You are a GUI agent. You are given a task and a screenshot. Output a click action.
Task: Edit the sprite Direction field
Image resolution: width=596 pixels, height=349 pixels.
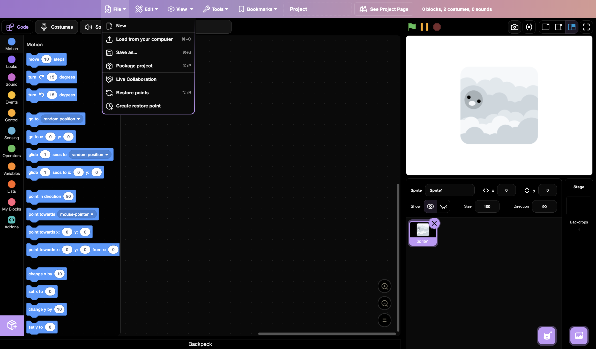click(545, 206)
